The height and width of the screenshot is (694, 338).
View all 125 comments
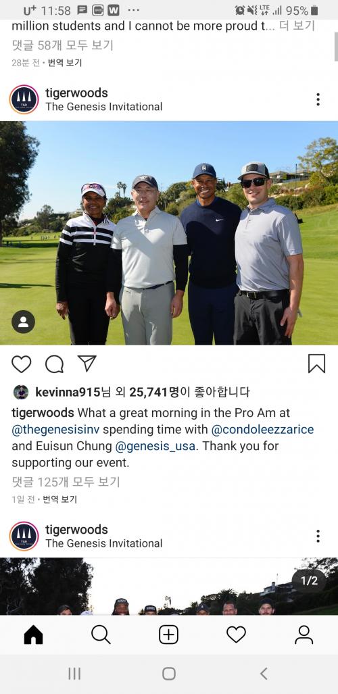(x=66, y=482)
